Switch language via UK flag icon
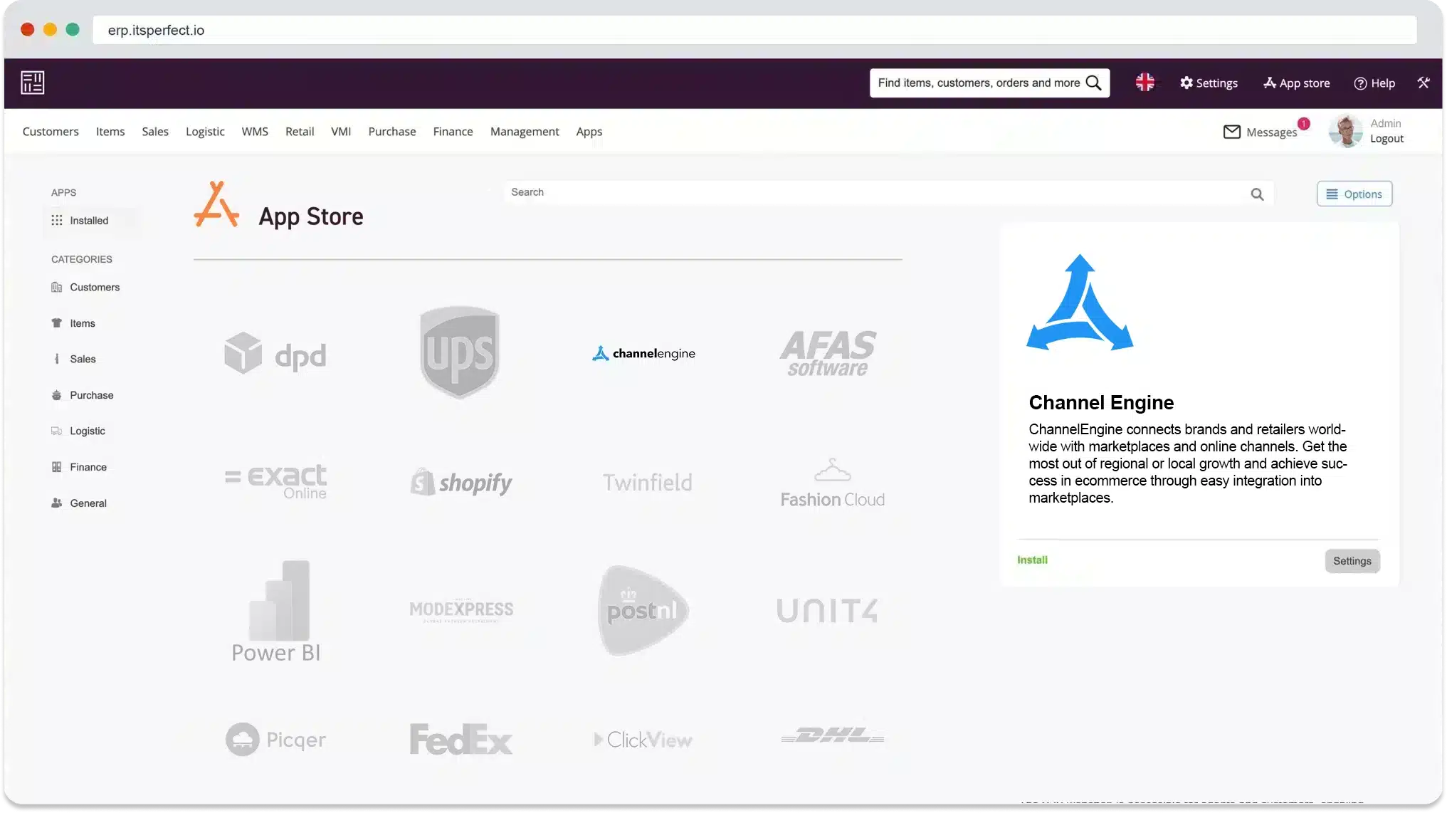Image resolution: width=1447 pixels, height=813 pixels. [x=1145, y=83]
